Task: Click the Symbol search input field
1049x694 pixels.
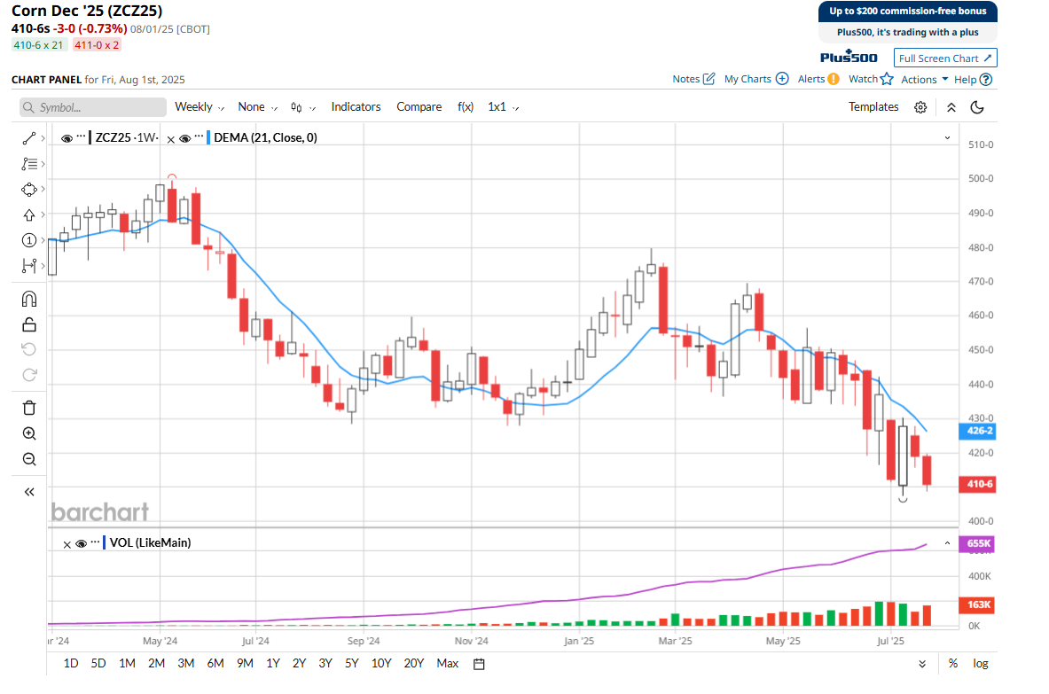Action: click(x=93, y=107)
